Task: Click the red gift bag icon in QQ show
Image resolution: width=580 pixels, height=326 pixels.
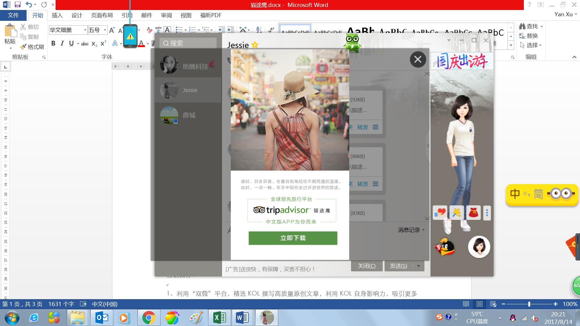Action: pyautogui.click(x=474, y=213)
